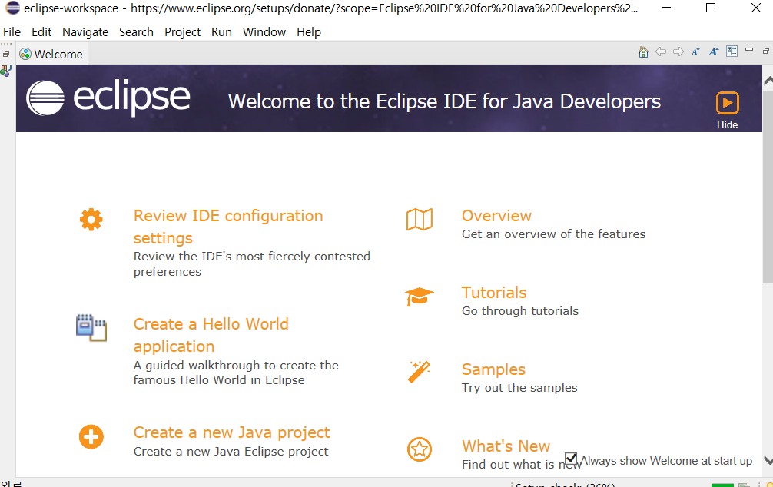Click 'Go through tutorials' text
This screenshot has height=487, width=773.
tap(520, 311)
